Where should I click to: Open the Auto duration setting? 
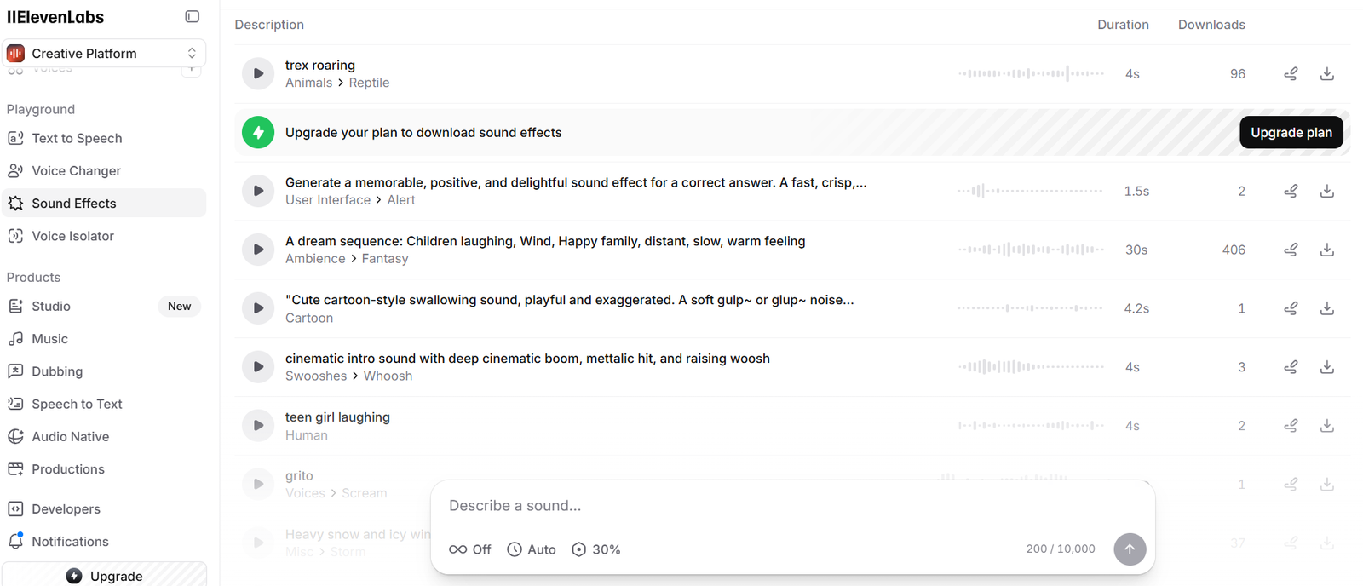[532, 549]
